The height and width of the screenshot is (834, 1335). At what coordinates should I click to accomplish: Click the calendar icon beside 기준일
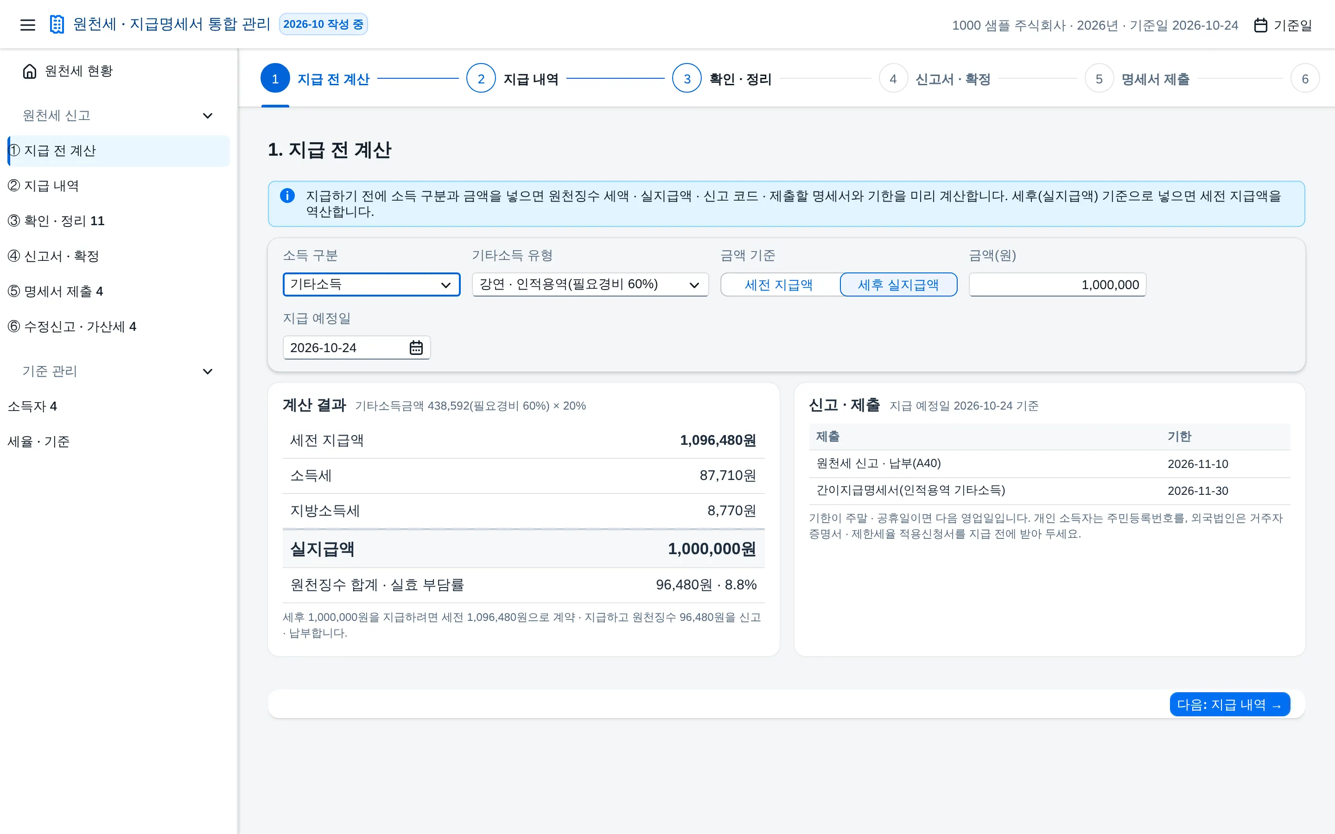tap(1260, 25)
